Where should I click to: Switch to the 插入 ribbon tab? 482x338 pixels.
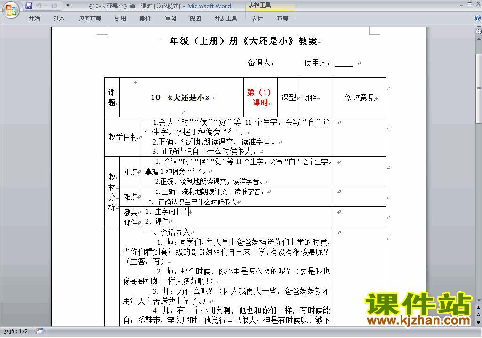[59, 18]
